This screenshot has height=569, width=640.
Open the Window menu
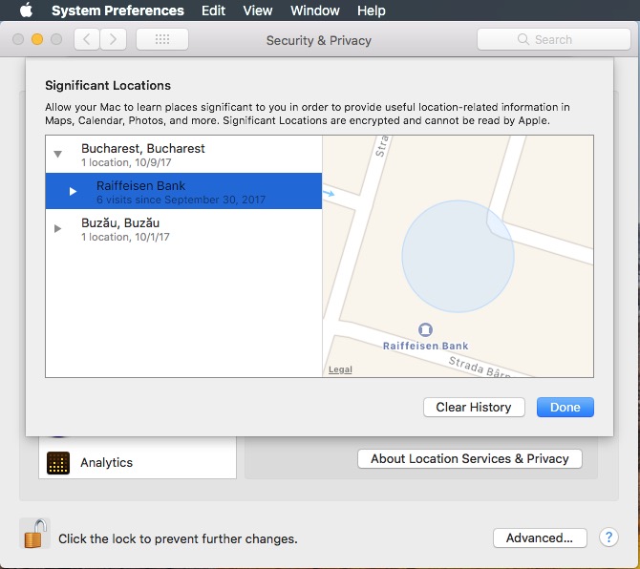tap(314, 11)
